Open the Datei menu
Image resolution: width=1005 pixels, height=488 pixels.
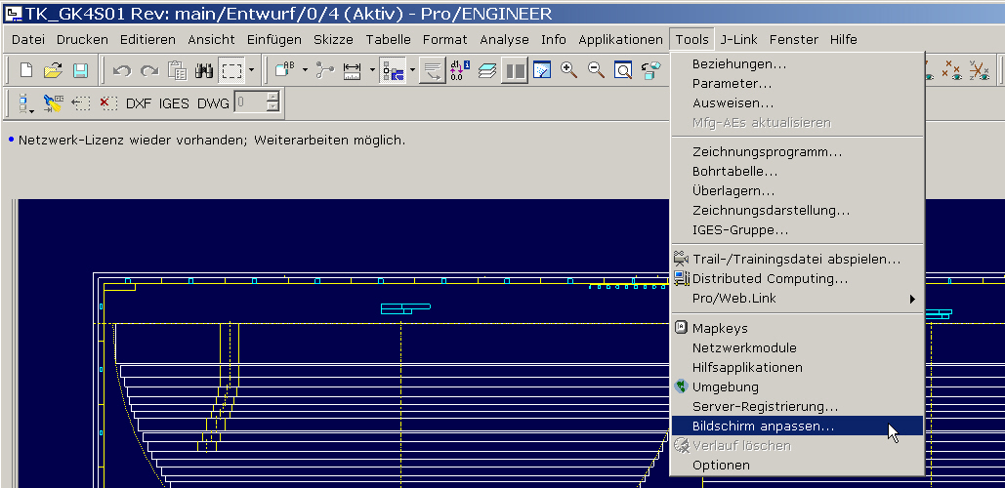coord(28,40)
